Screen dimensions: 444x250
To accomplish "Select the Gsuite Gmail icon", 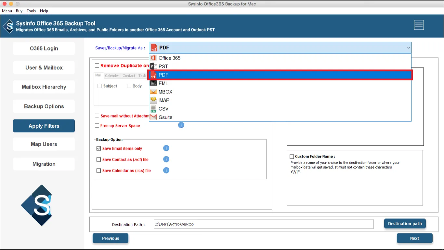I will [153, 117].
